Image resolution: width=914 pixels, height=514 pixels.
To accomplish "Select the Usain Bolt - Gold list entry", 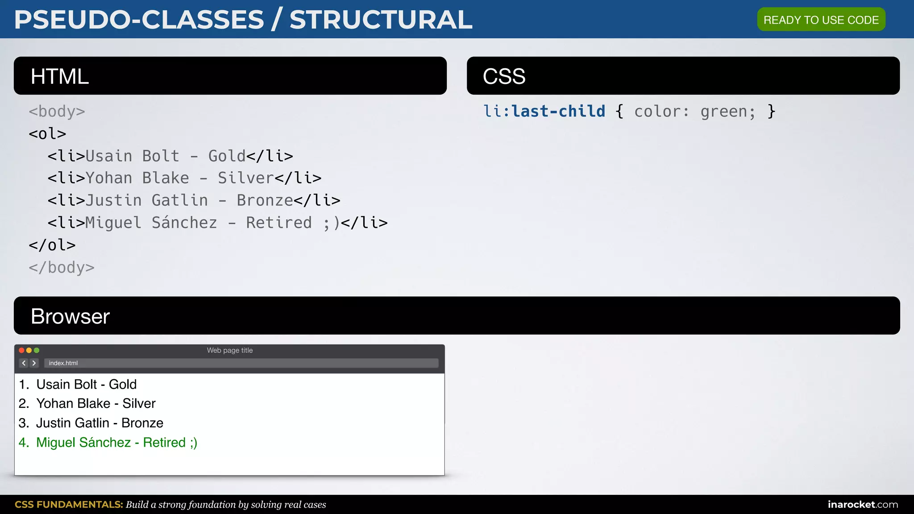I will point(87,384).
